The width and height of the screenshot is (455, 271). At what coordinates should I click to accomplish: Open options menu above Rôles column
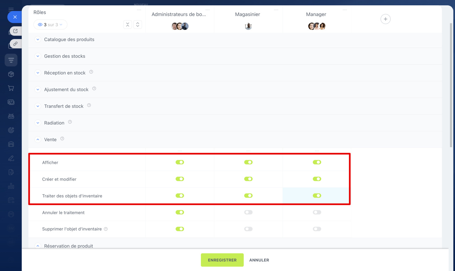click(x=139, y=10)
